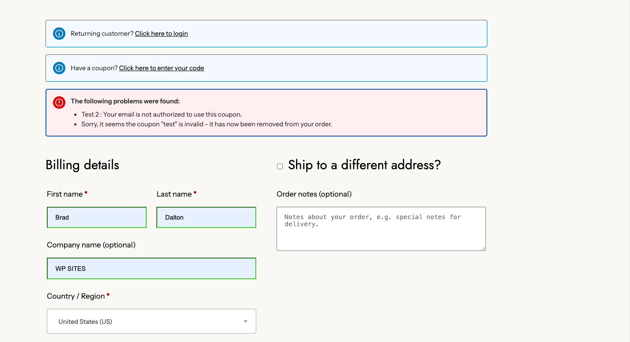
Task: Click the 'email is not authorized' error message
Action: coord(162,114)
